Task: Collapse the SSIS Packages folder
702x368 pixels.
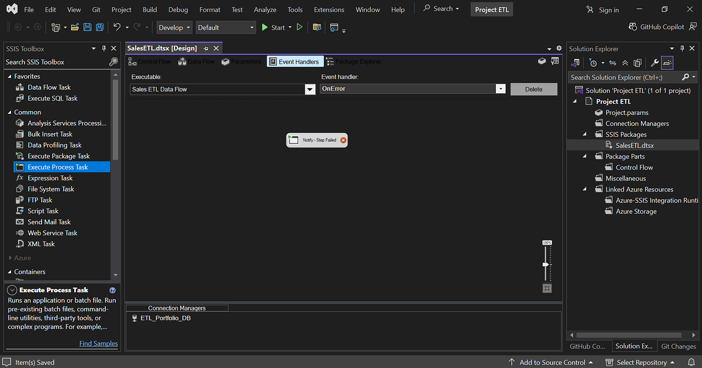Action: (585, 134)
